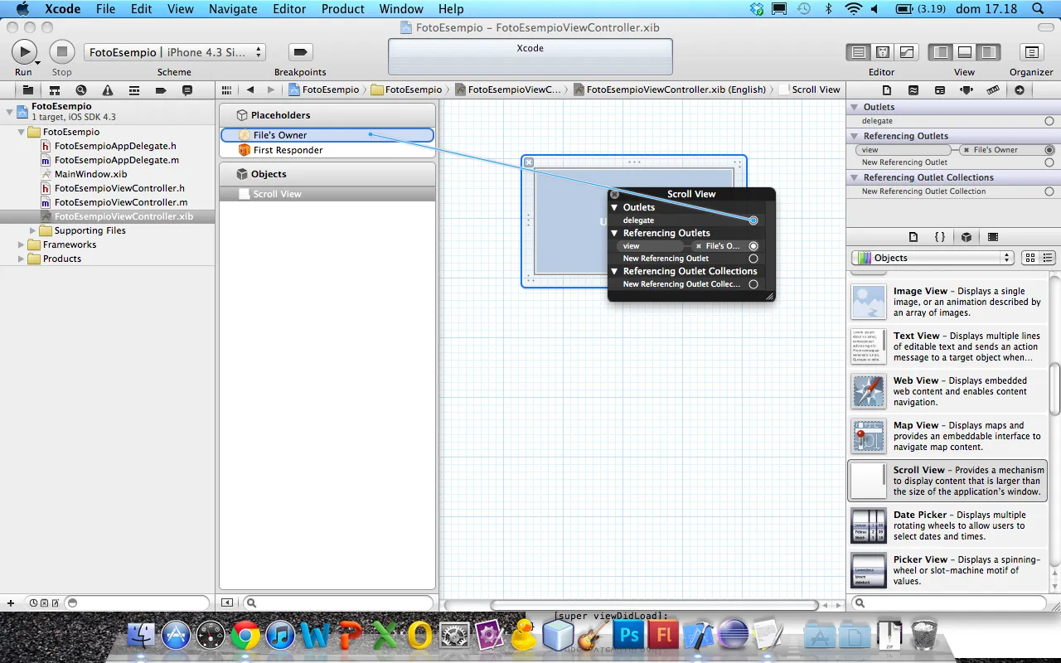Expand the Supporting Files group
This screenshot has width=1061, height=663.
tap(34, 230)
